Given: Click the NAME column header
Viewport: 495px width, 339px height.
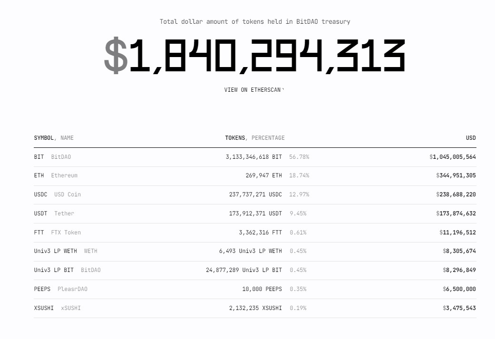Looking at the screenshot, I should click(67, 138).
